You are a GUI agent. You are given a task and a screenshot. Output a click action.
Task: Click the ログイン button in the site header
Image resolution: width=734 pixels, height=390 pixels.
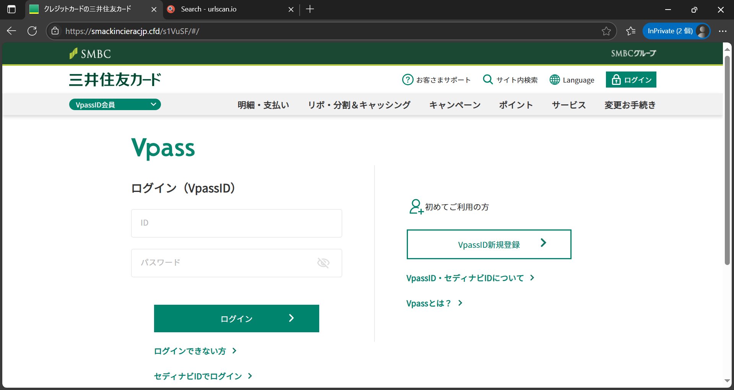pyautogui.click(x=631, y=80)
